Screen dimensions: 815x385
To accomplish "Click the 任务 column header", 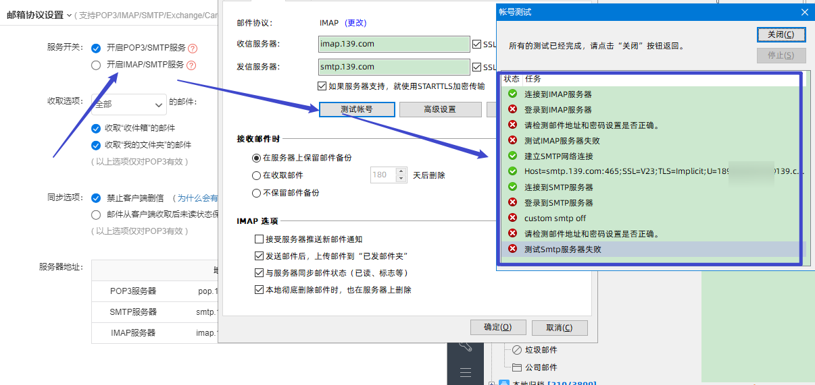I will [x=533, y=79].
